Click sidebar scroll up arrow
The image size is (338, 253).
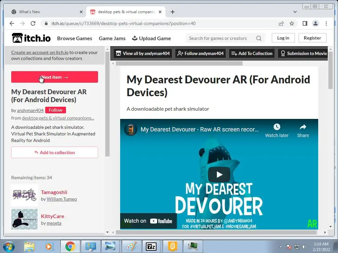107,49
